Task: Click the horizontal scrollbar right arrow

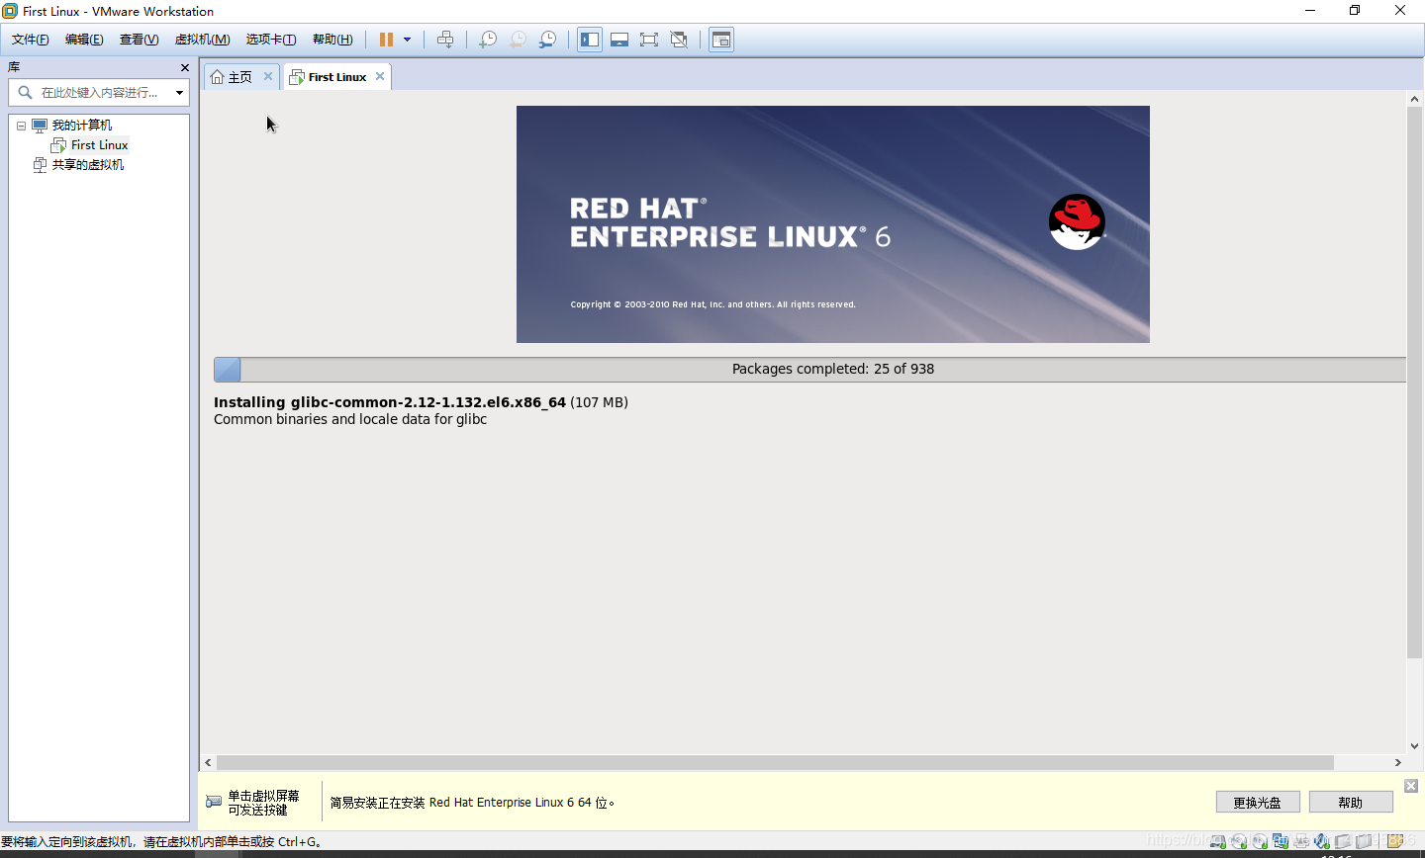Action: [x=1397, y=763]
